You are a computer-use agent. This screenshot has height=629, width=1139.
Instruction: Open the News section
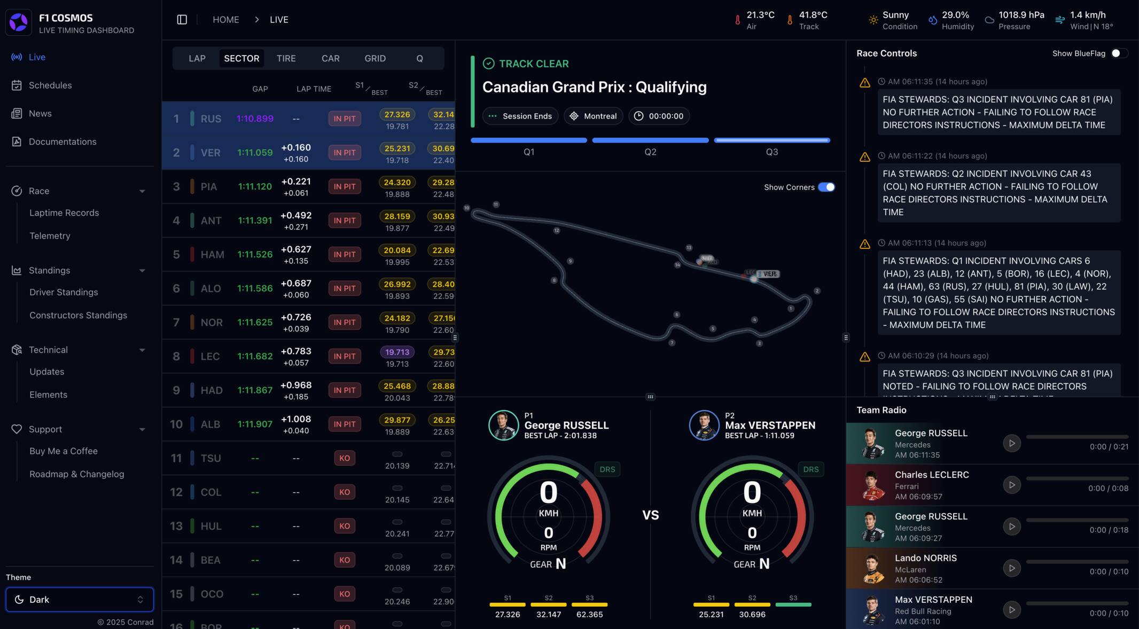pos(40,114)
